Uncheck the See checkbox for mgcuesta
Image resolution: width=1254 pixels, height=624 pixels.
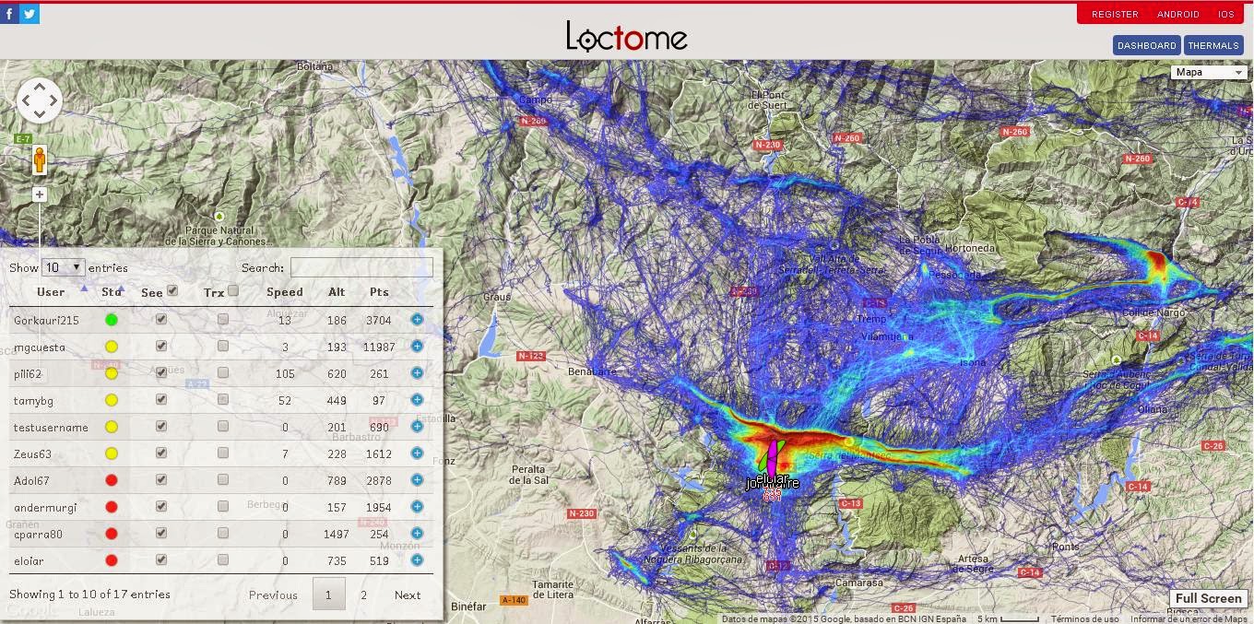tap(160, 347)
